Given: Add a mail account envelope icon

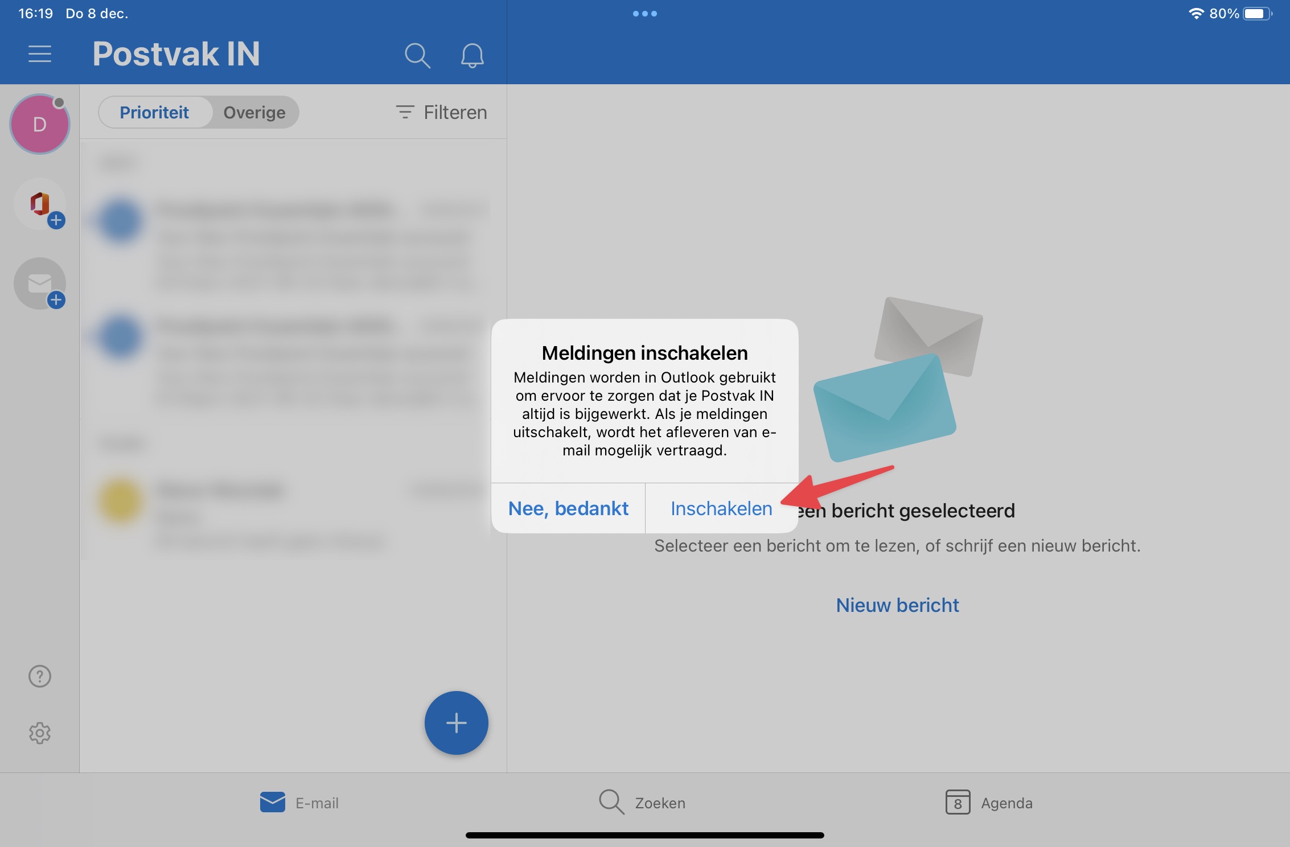Looking at the screenshot, I should click(40, 283).
